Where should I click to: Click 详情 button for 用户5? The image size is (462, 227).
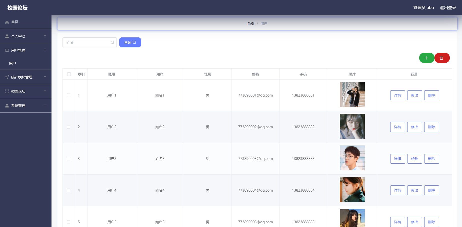[398, 222]
